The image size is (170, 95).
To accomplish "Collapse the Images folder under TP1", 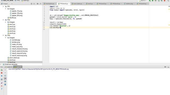I will pos(6,9).
